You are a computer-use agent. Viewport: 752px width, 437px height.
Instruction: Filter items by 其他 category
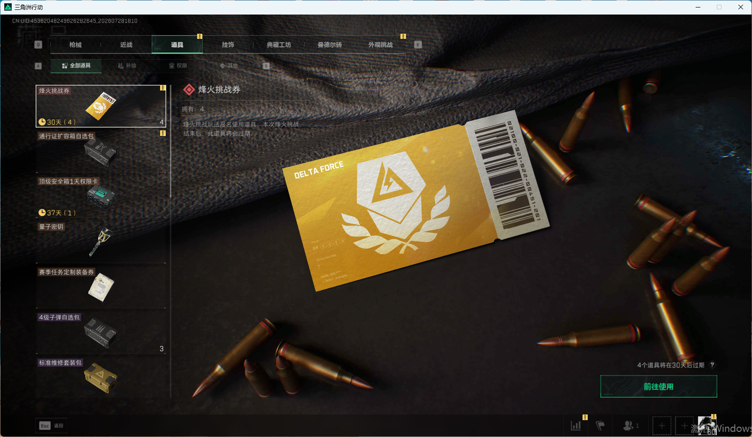click(x=229, y=66)
